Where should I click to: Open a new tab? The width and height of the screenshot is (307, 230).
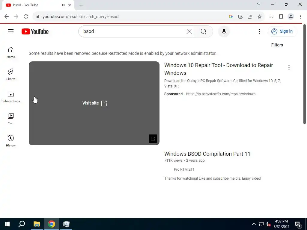click(81, 5)
